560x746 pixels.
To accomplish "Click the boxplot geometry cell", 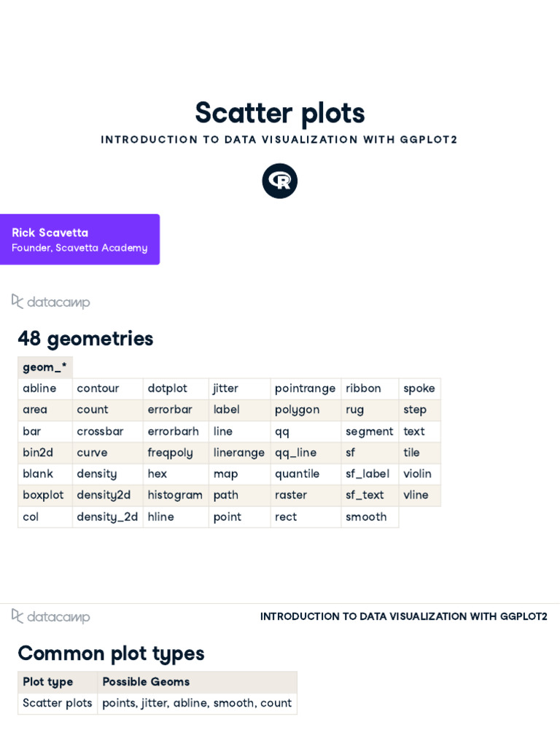I will pos(43,495).
